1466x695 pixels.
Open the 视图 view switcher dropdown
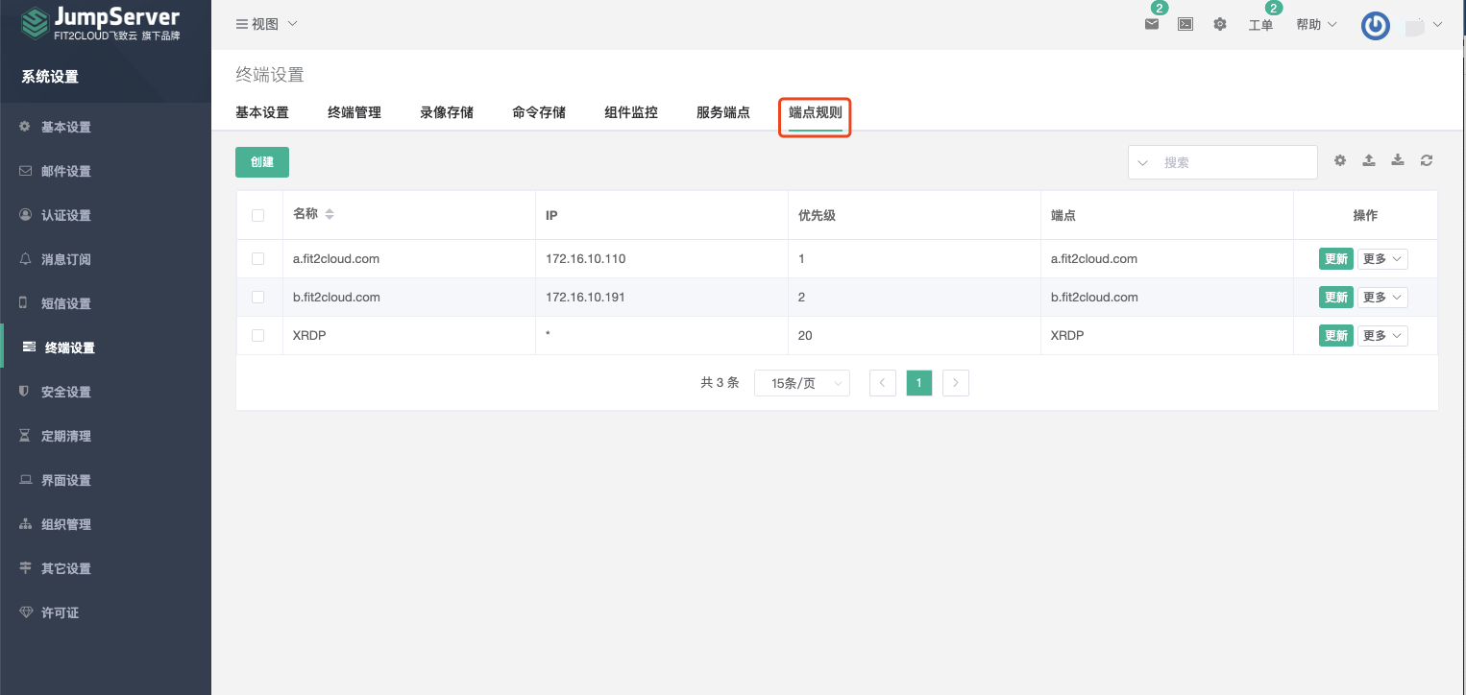click(x=266, y=23)
